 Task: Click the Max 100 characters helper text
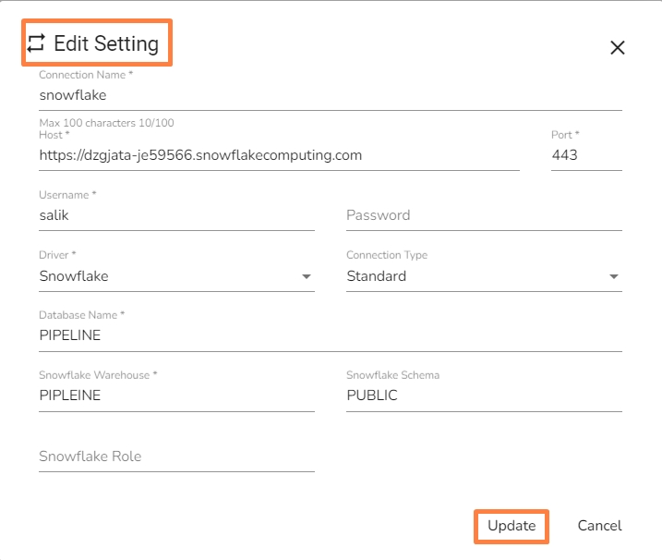(x=106, y=123)
